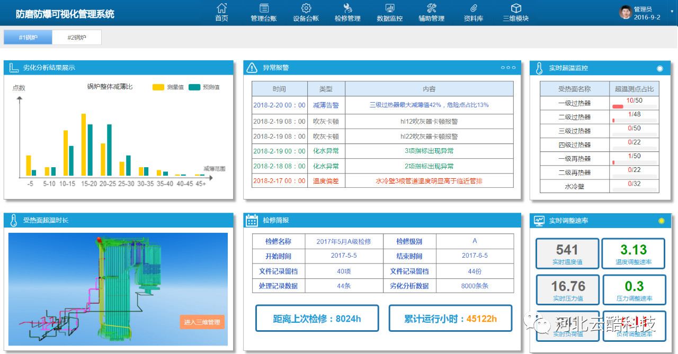678x354 pixels.
Task: Click the 实时温度值 541 tile
Action: pyautogui.click(x=567, y=254)
